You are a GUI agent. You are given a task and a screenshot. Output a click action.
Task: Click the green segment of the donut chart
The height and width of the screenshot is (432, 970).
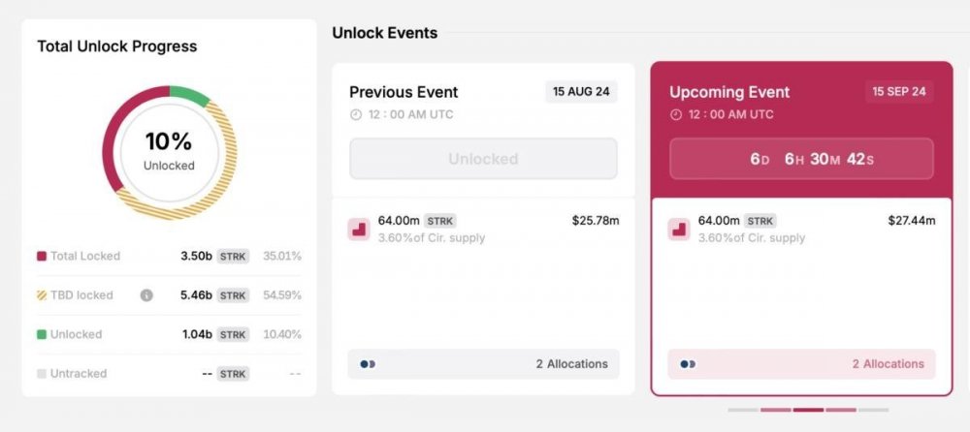click(190, 96)
